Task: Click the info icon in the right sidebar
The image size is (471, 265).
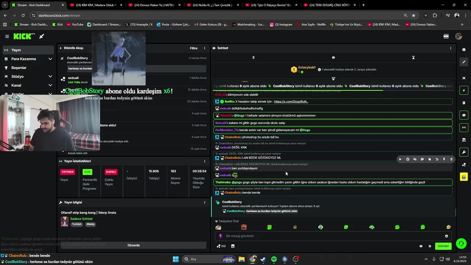Action: 464,50
